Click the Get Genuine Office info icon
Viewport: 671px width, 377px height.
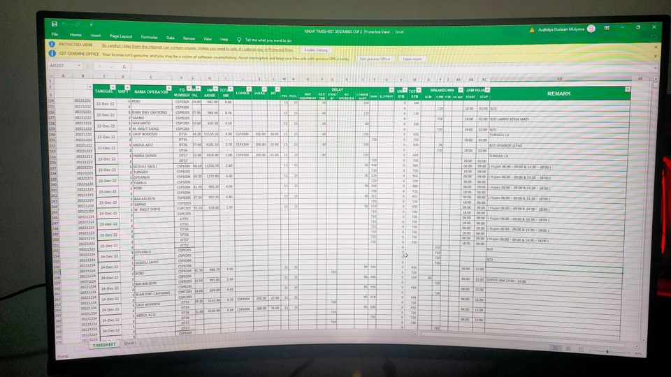[52, 54]
